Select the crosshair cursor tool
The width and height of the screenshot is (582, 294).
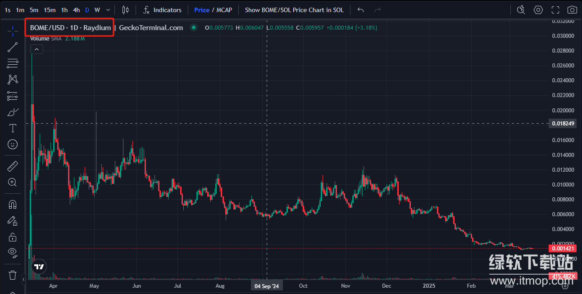coord(13,31)
